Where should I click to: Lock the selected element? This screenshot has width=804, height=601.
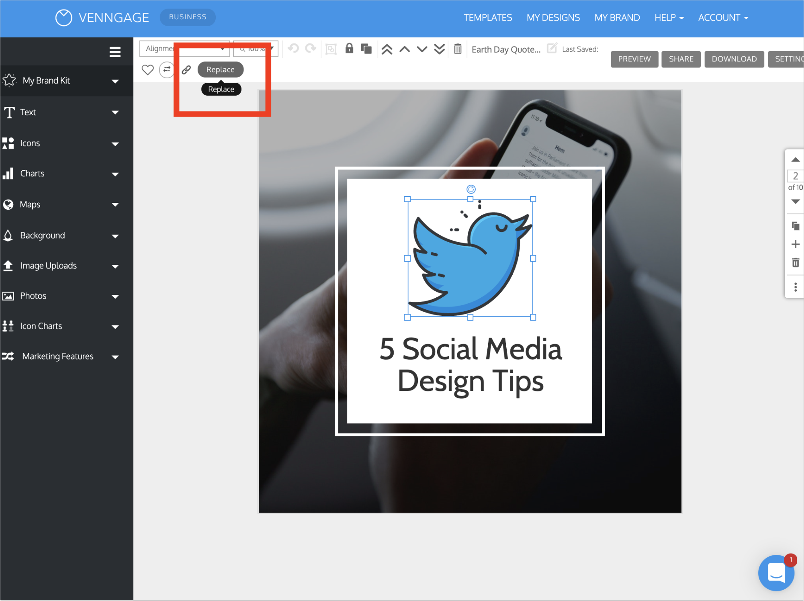coord(349,49)
